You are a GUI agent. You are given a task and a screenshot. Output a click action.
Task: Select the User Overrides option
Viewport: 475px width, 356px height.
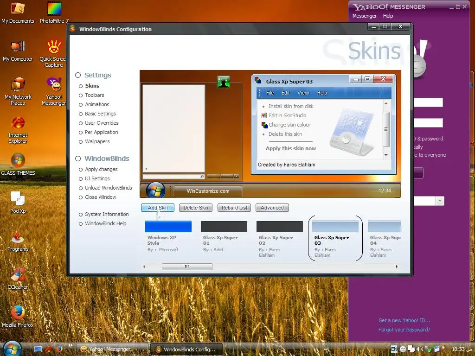pyautogui.click(x=102, y=123)
